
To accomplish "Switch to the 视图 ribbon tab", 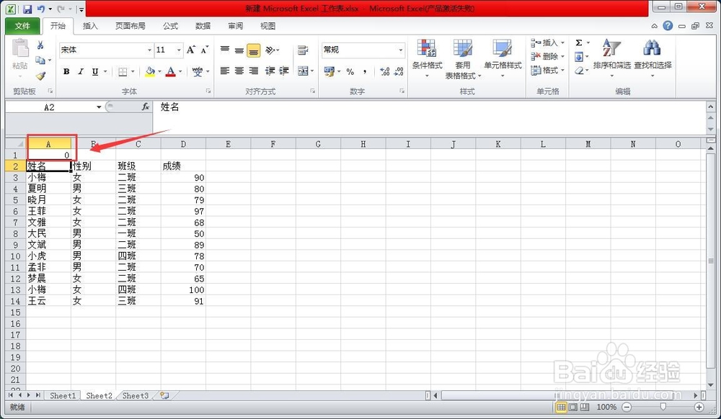I will pyautogui.click(x=267, y=26).
